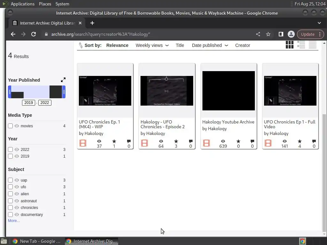The width and height of the screenshot is (327, 245).
Task: Sort results by Relevance
Action: (x=117, y=45)
